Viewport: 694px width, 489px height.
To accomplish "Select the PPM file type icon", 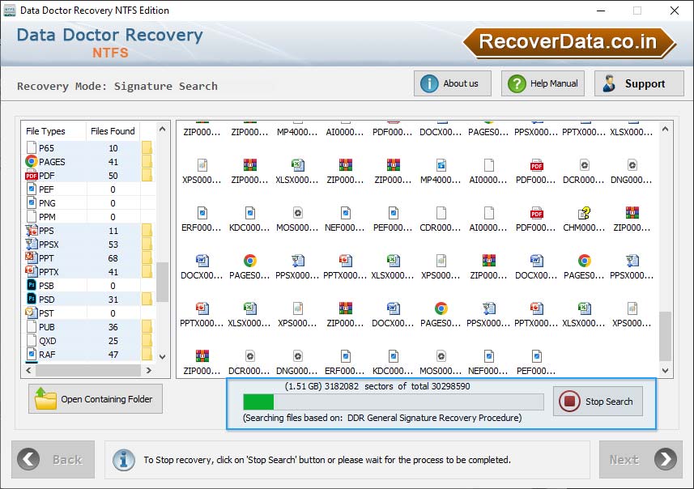I will point(32,217).
